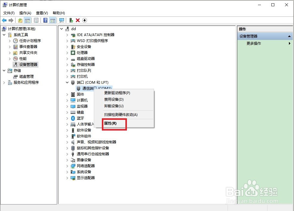Click the camera icon beside 图像设备
The height and width of the screenshot is (211, 294).
click(x=73, y=160)
